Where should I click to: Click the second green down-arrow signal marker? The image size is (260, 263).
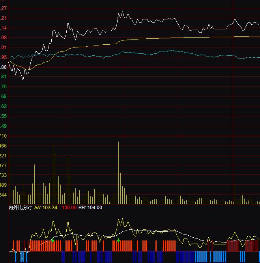point(118,240)
